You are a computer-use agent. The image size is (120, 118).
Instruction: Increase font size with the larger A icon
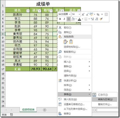[83, 14]
